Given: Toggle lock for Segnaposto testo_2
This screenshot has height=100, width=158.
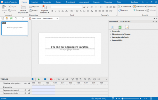Looking at the screenshot, I should [x=29, y=90].
